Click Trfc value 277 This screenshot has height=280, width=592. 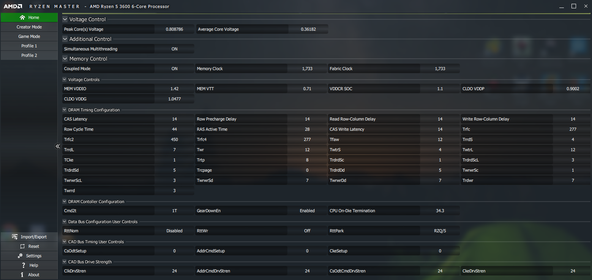[x=573, y=129]
